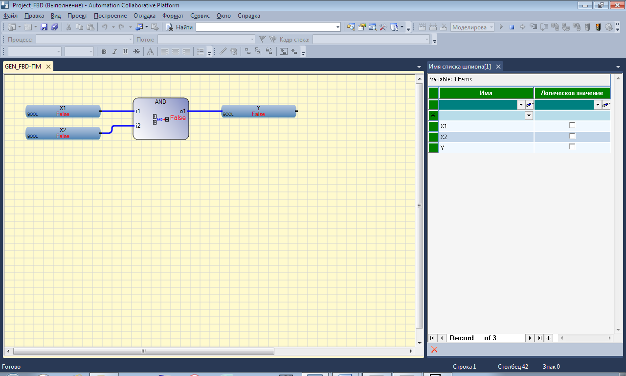This screenshot has height=376, width=626.
Task: Click the Cut scissors icon
Action: (x=69, y=27)
